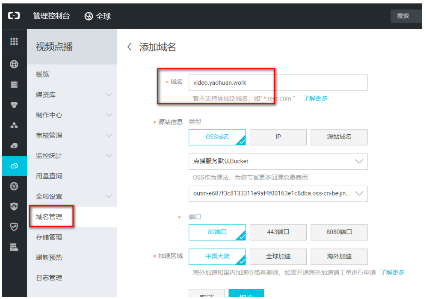Image resolution: width=426 pixels, height=299 pixels.
Task: Choose 443端口 port option
Action: click(278, 232)
